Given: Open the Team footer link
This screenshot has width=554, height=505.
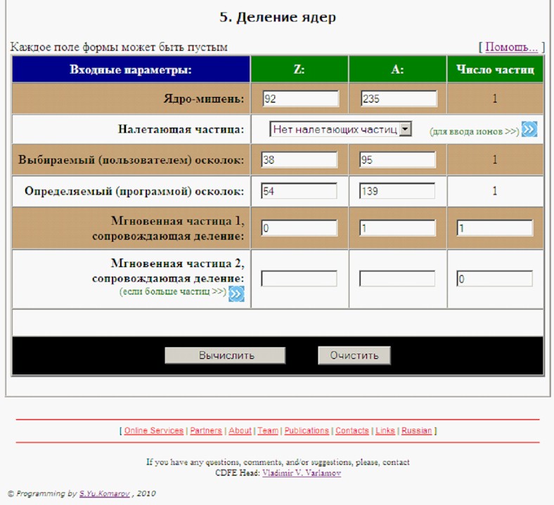Looking at the screenshot, I should pyautogui.click(x=268, y=431).
